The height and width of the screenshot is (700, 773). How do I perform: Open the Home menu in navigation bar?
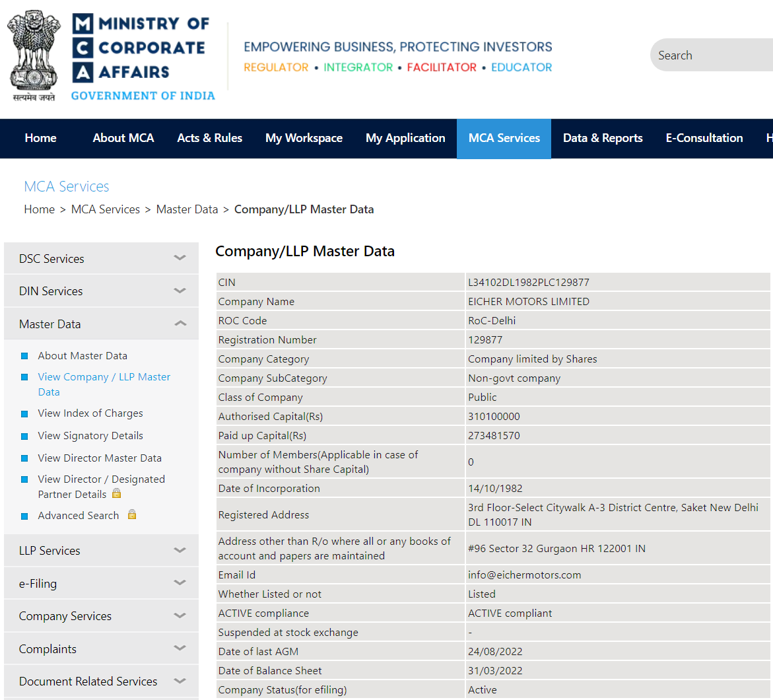click(40, 138)
